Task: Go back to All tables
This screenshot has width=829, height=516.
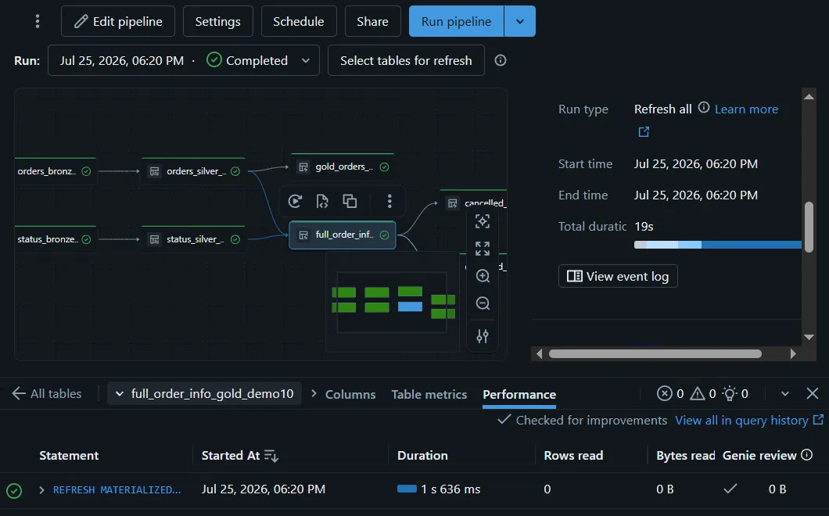Action: (46, 393)
